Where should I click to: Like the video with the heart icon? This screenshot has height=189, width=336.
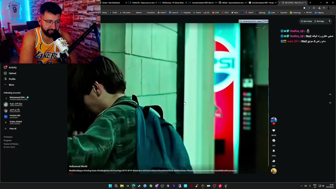point(274,130)
